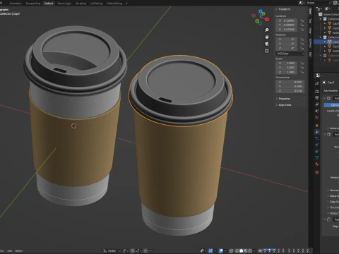Open the Scene properties tab icon
Screen dimensions: 339x254
(x=317, y=111)
